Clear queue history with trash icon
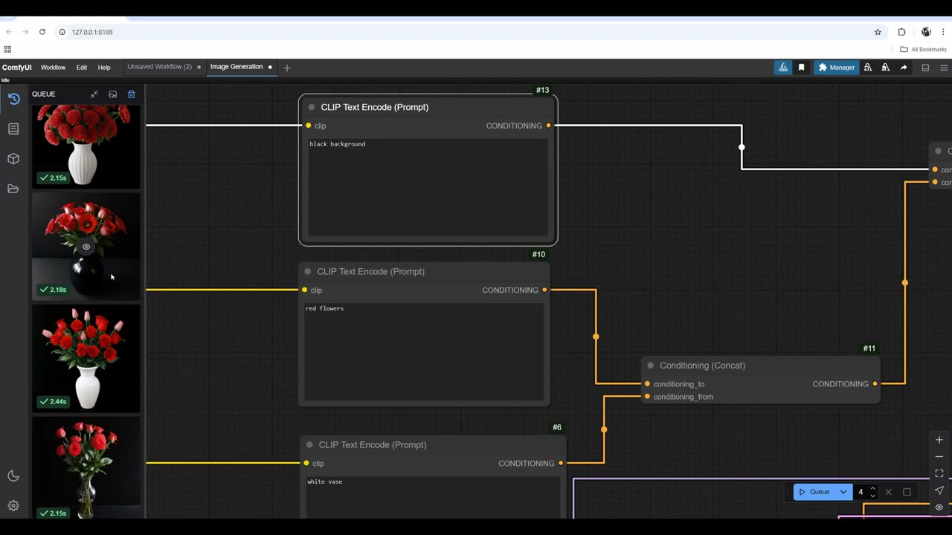 pos(131,94)
